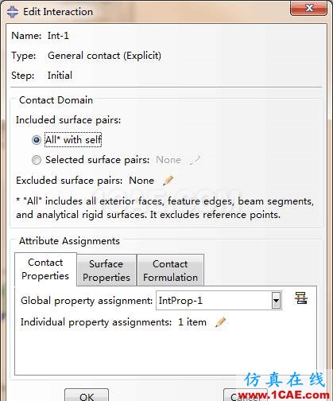This screenshot has width=333, height=401.
Task: Click the 1 item assignments text
Action: coord(192,322)
